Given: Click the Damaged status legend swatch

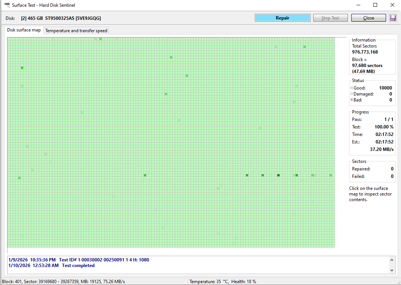Looking at the screenshot, I should click(352, 94).
